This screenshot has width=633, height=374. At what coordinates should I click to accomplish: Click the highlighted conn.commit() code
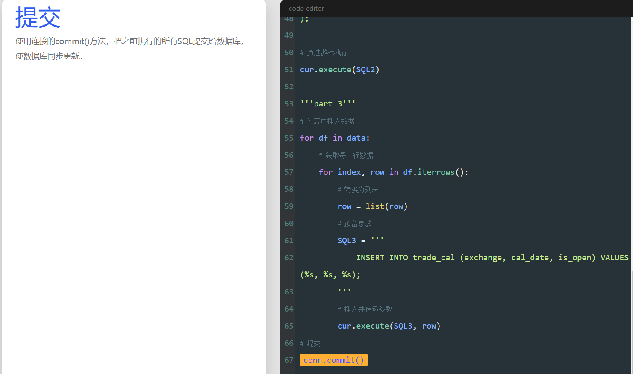coord(333,360)
